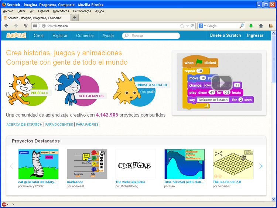Click the orange Scratch cat mascot

click(20, 90)
